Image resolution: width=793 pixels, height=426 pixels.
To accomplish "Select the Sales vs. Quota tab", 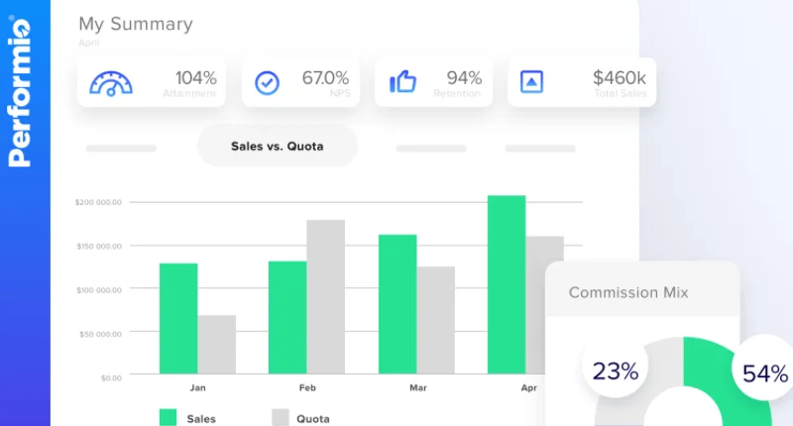I will pyautogui.click(x=278, y=146).
